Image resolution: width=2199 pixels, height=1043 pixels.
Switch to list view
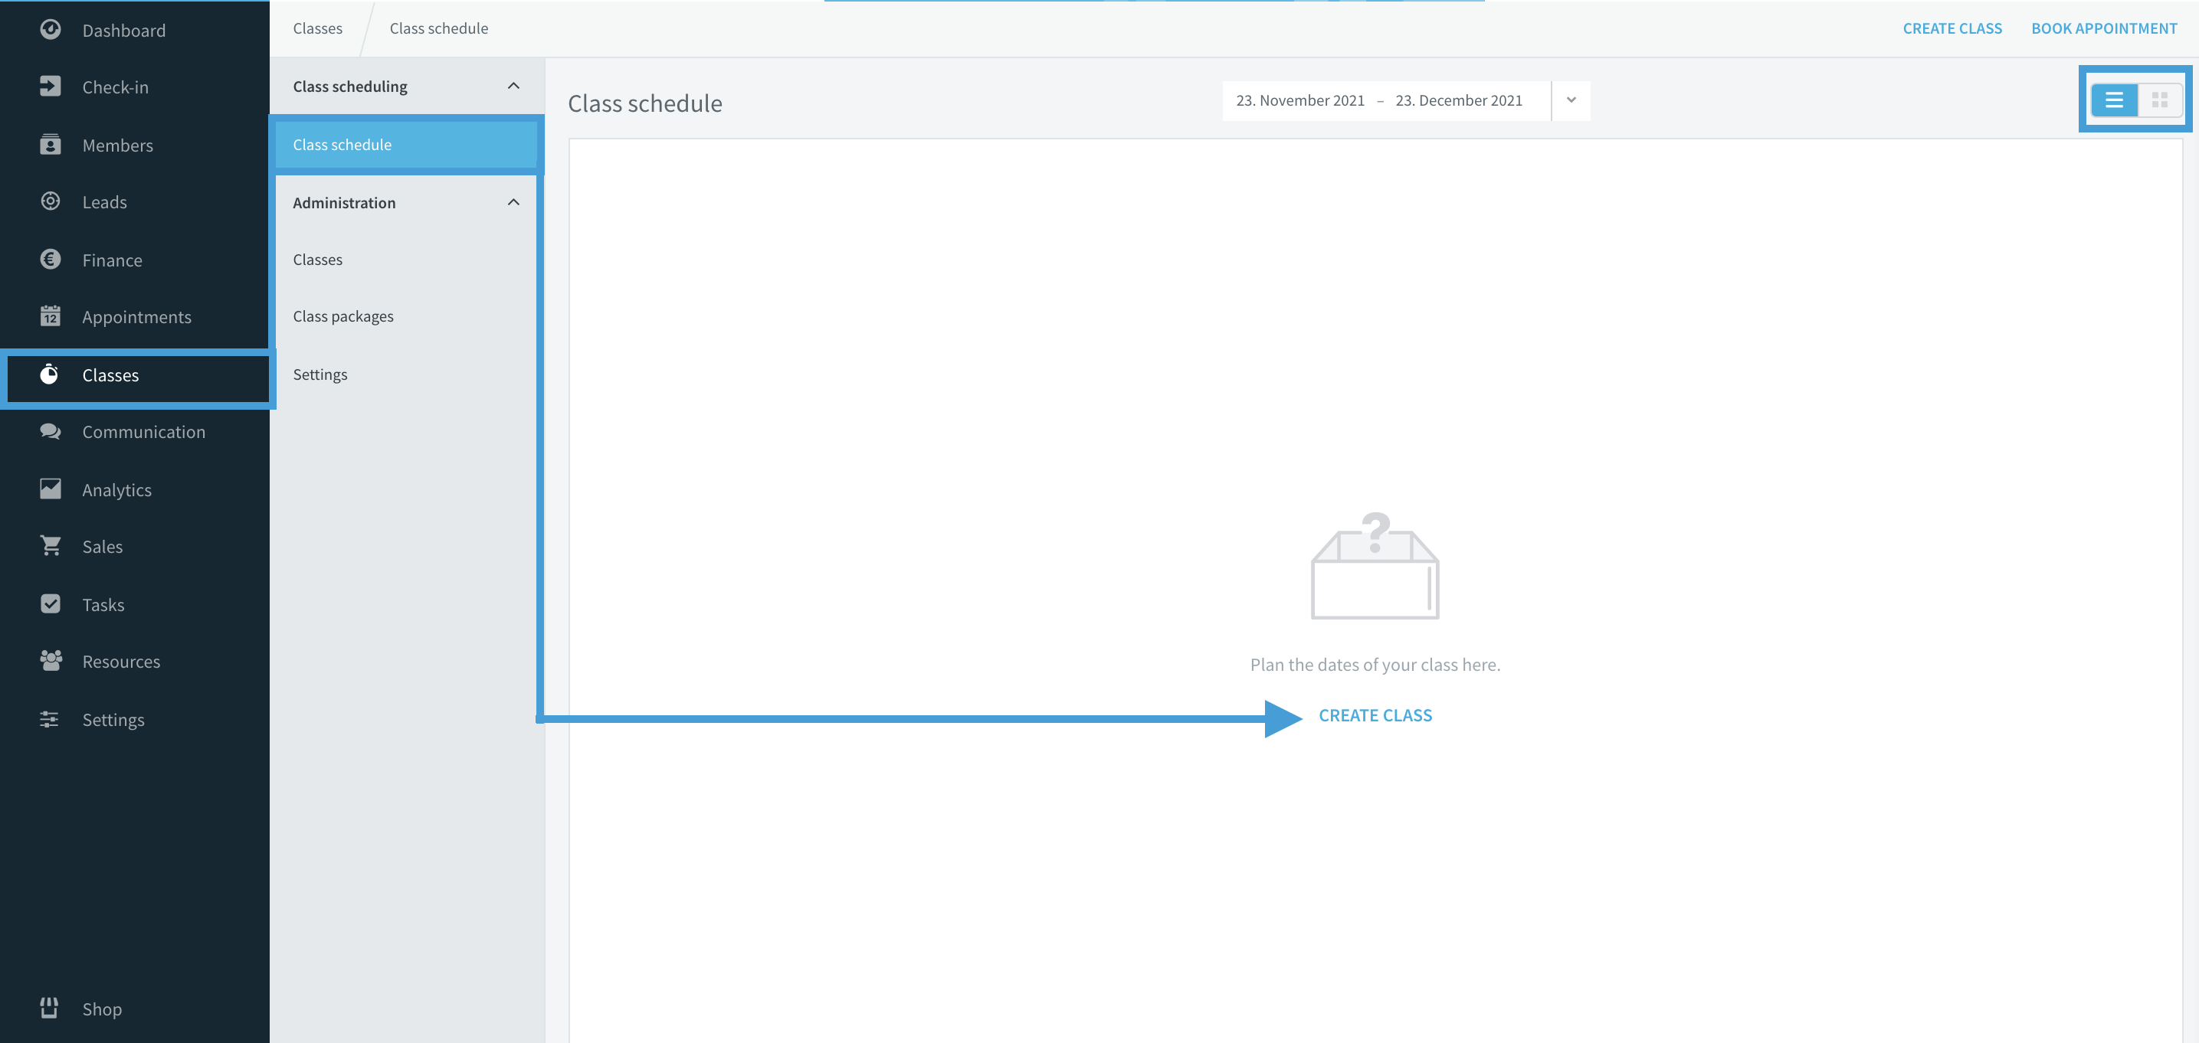[x=2114, y=101]
